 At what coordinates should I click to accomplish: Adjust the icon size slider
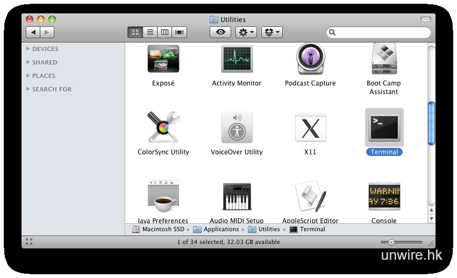[x=391, y=242]
